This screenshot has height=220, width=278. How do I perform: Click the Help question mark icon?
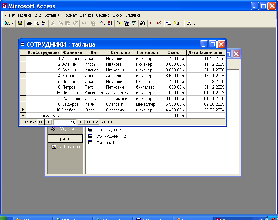click(189, 23)
